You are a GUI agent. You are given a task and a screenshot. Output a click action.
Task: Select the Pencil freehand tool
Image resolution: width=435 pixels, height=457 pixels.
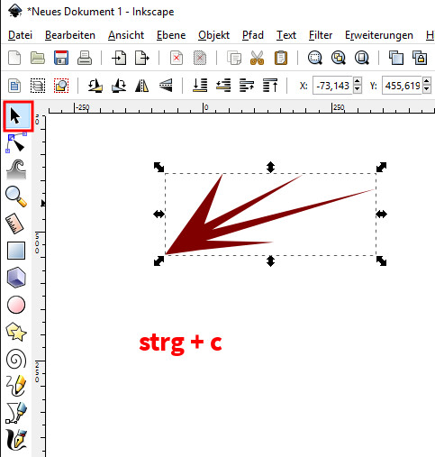pyautogui.click(x=16, y=385)
